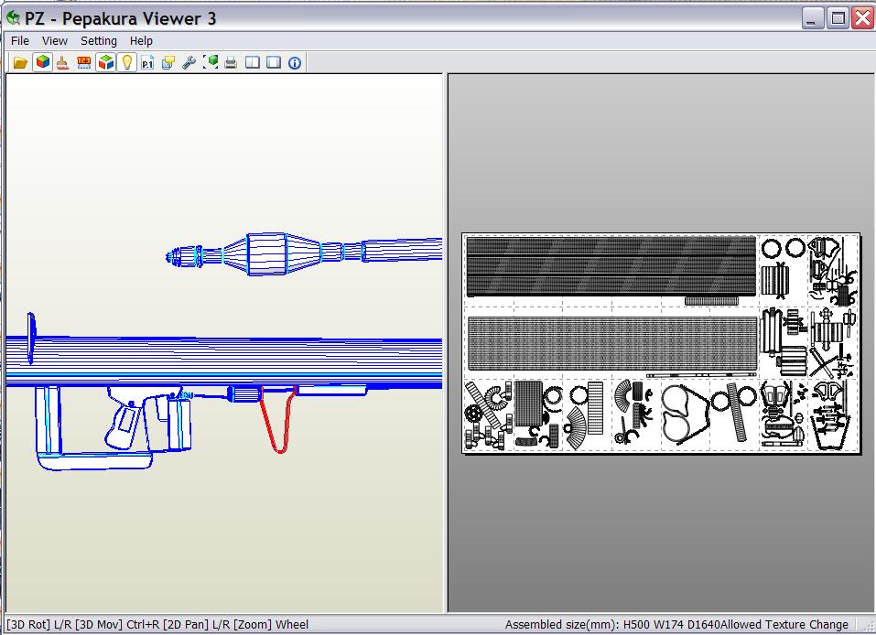Click the P.1 page number icon
The width and height of the screenshot is (876, 635).
[147, 62]
